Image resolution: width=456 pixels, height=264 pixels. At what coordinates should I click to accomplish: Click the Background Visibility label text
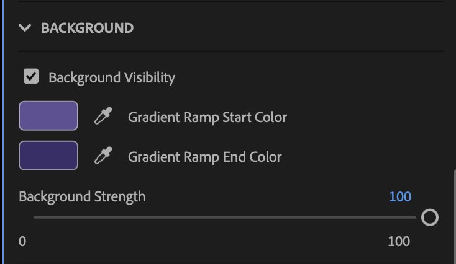112,77
